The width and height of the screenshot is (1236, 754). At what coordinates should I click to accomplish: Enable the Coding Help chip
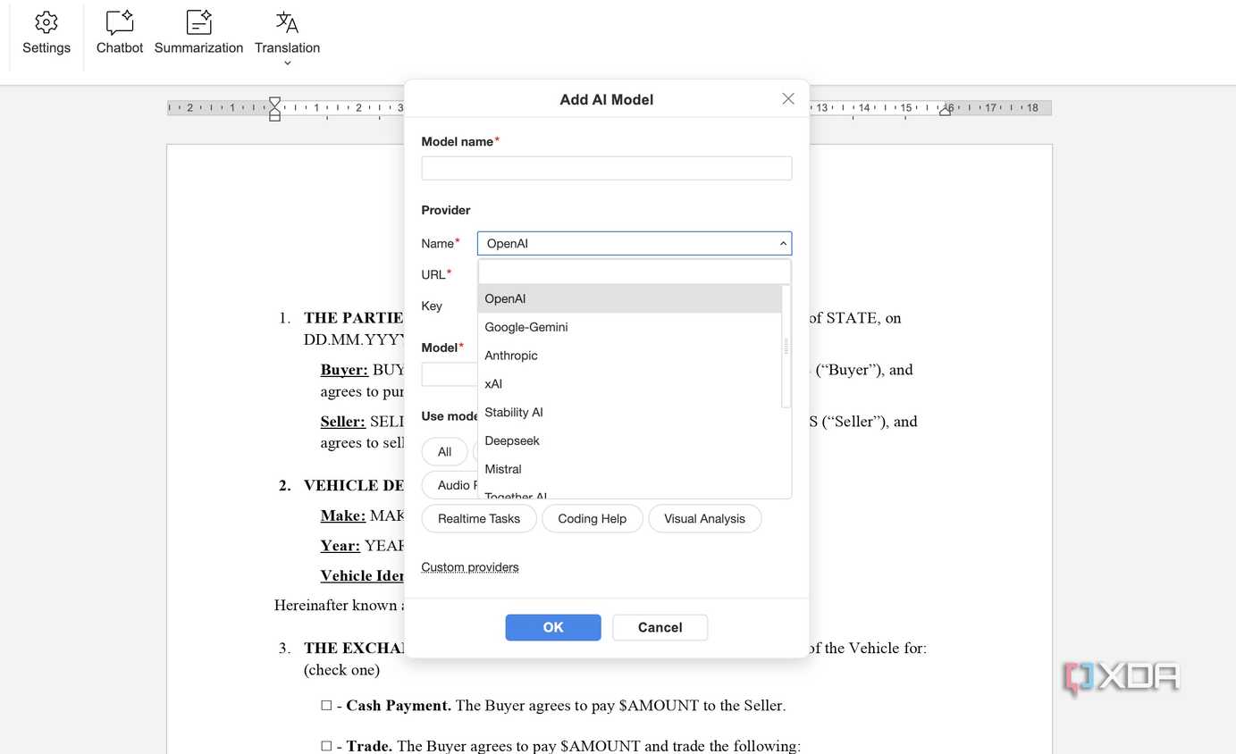click(592, 519)
